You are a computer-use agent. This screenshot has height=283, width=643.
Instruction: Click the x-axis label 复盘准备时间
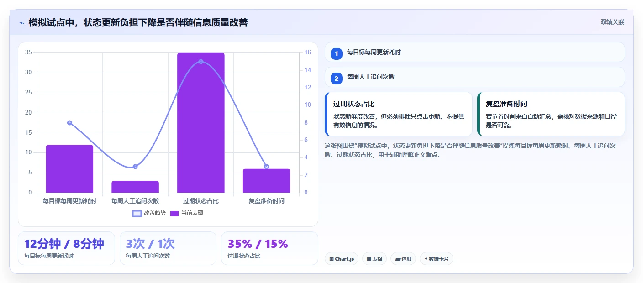pos(266,201)
